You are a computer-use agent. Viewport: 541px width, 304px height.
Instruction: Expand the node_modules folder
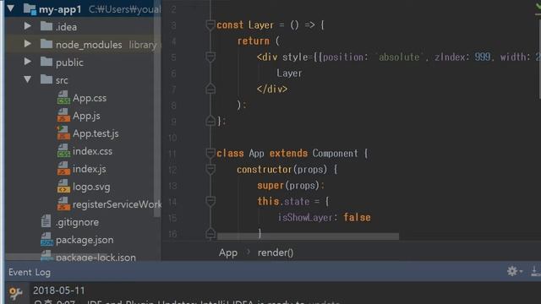28,44
